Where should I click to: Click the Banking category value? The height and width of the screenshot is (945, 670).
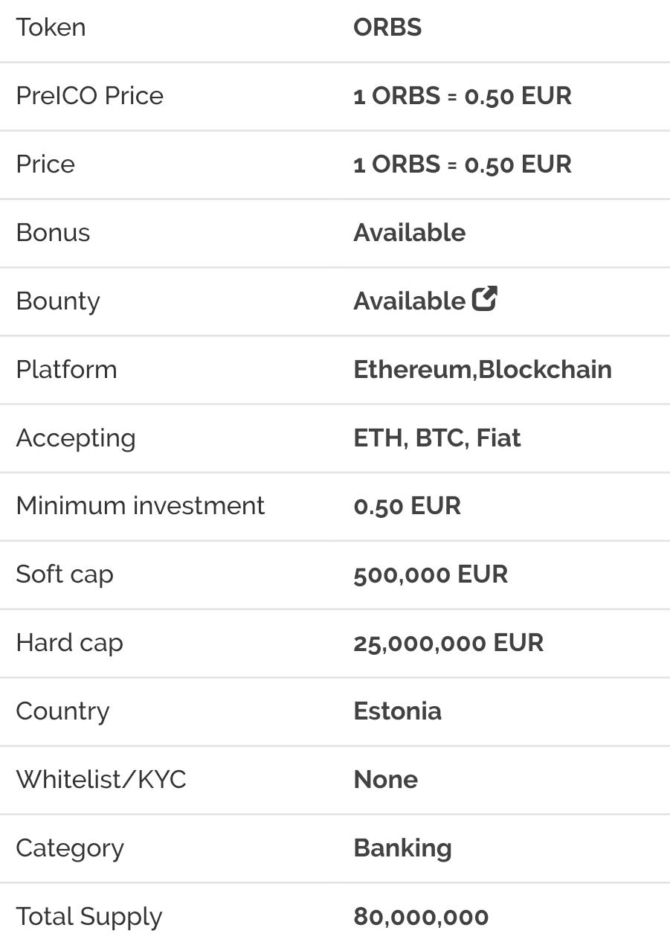pyautogui.click(x=402, y=848)
